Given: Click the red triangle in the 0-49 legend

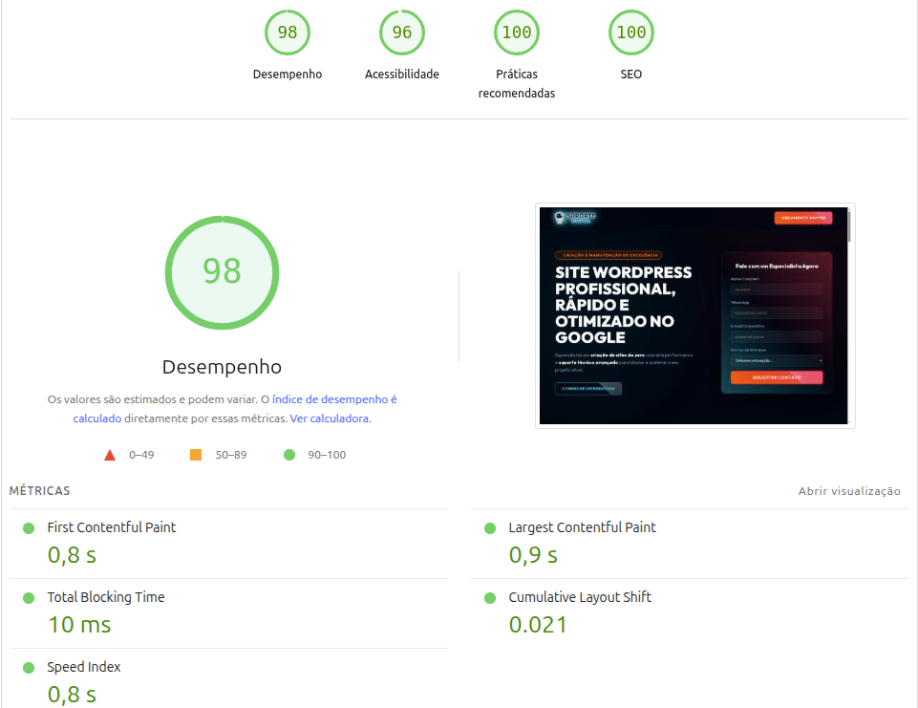Looking at the screenshot, I should click(x=110, y=454).
